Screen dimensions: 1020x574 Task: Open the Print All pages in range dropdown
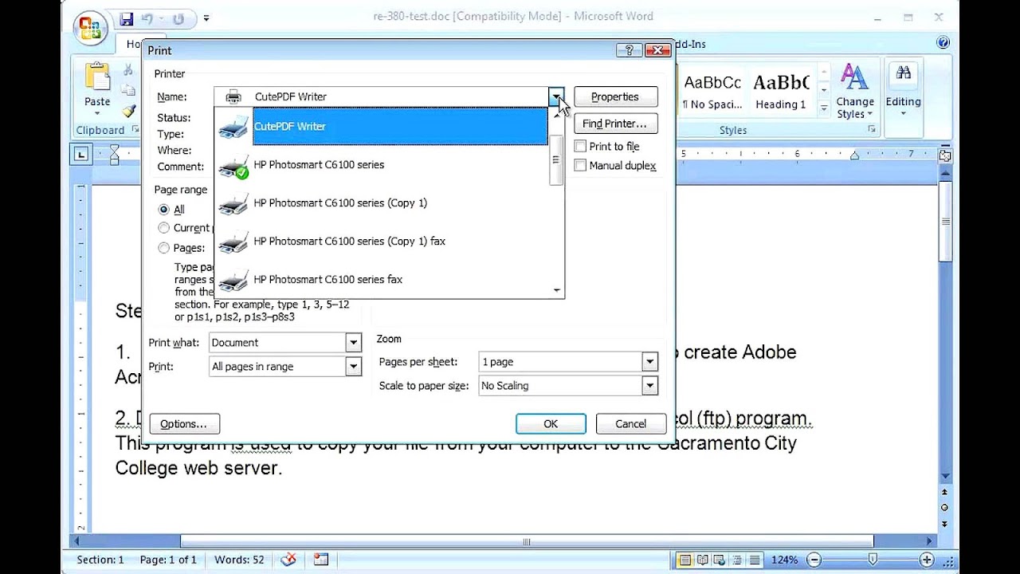(x=354, y=367)
